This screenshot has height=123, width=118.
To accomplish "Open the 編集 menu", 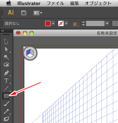I will pos(75,4).
